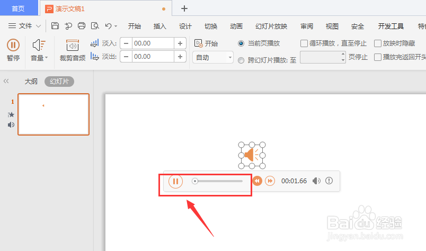Image resolution: width=426 pixels, height=251 pixels.
Task: Click the fade-in (淡入) icon
Action: pyautogui.click(x=94, y=43)
